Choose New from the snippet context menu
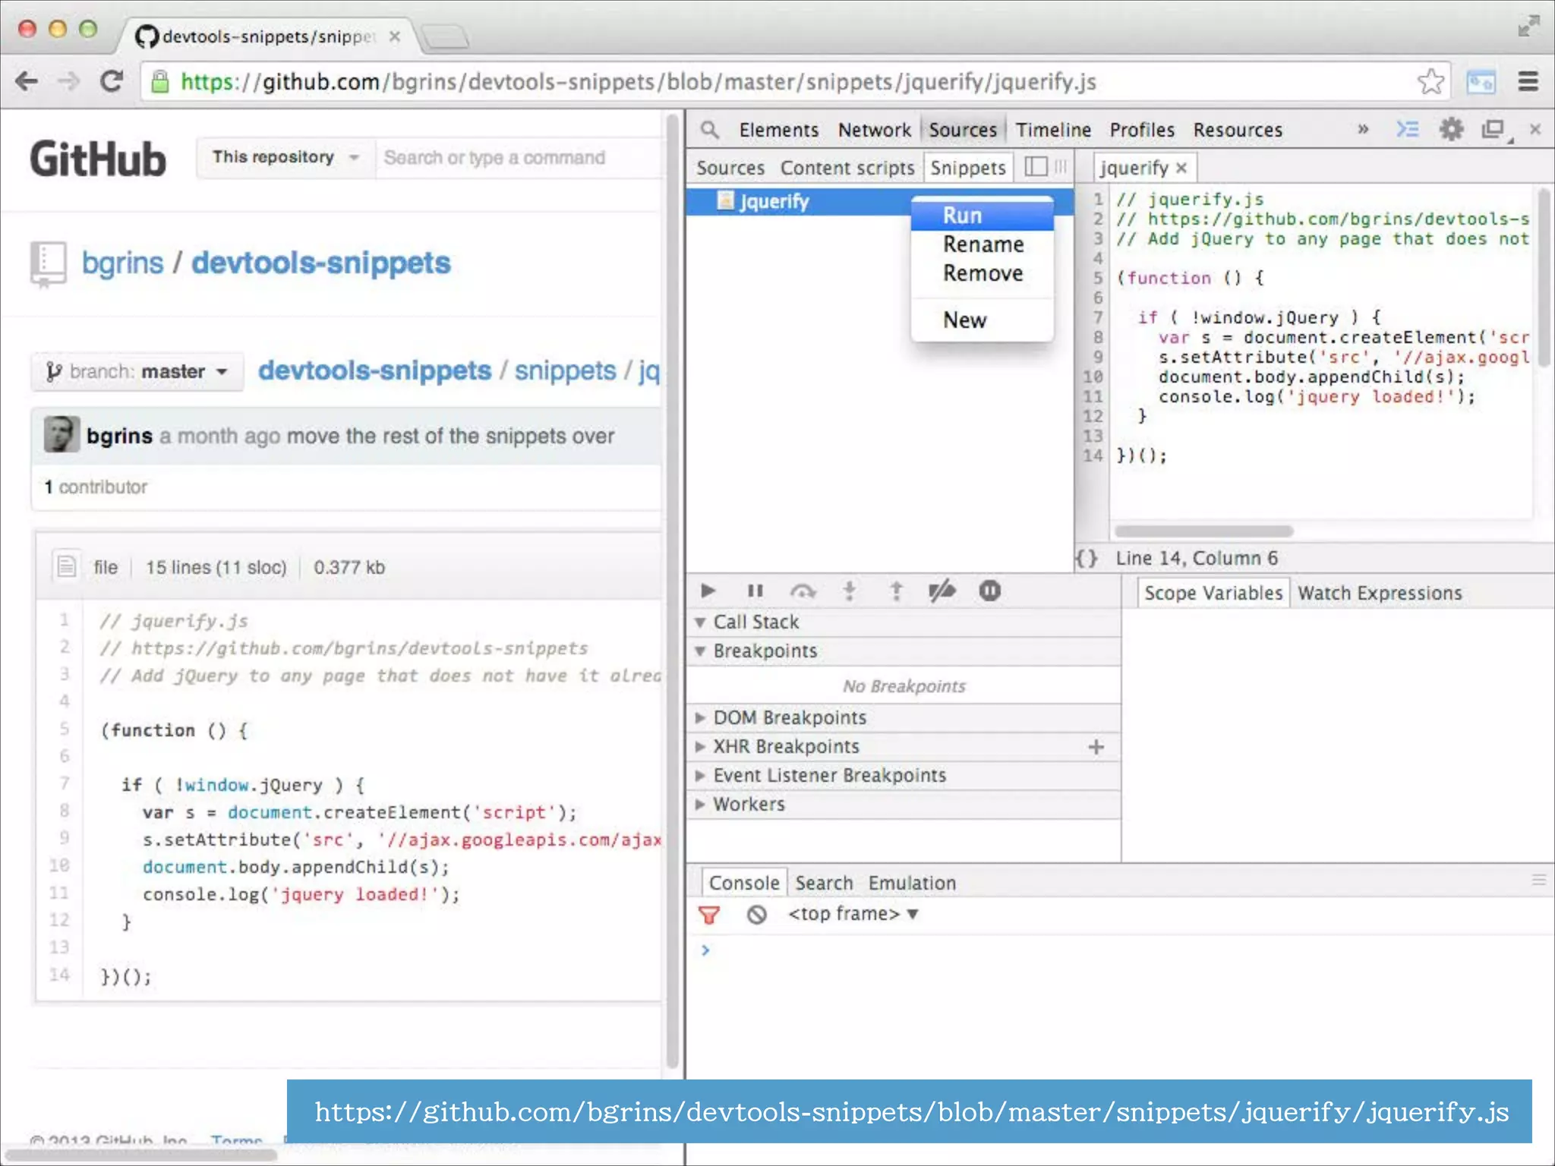1555x1166 pixels. click(982, 320)
